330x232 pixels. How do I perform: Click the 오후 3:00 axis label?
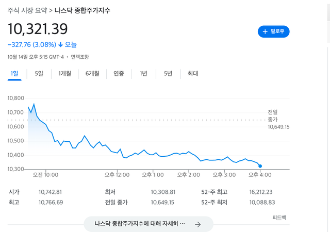(x=224, y=175)
